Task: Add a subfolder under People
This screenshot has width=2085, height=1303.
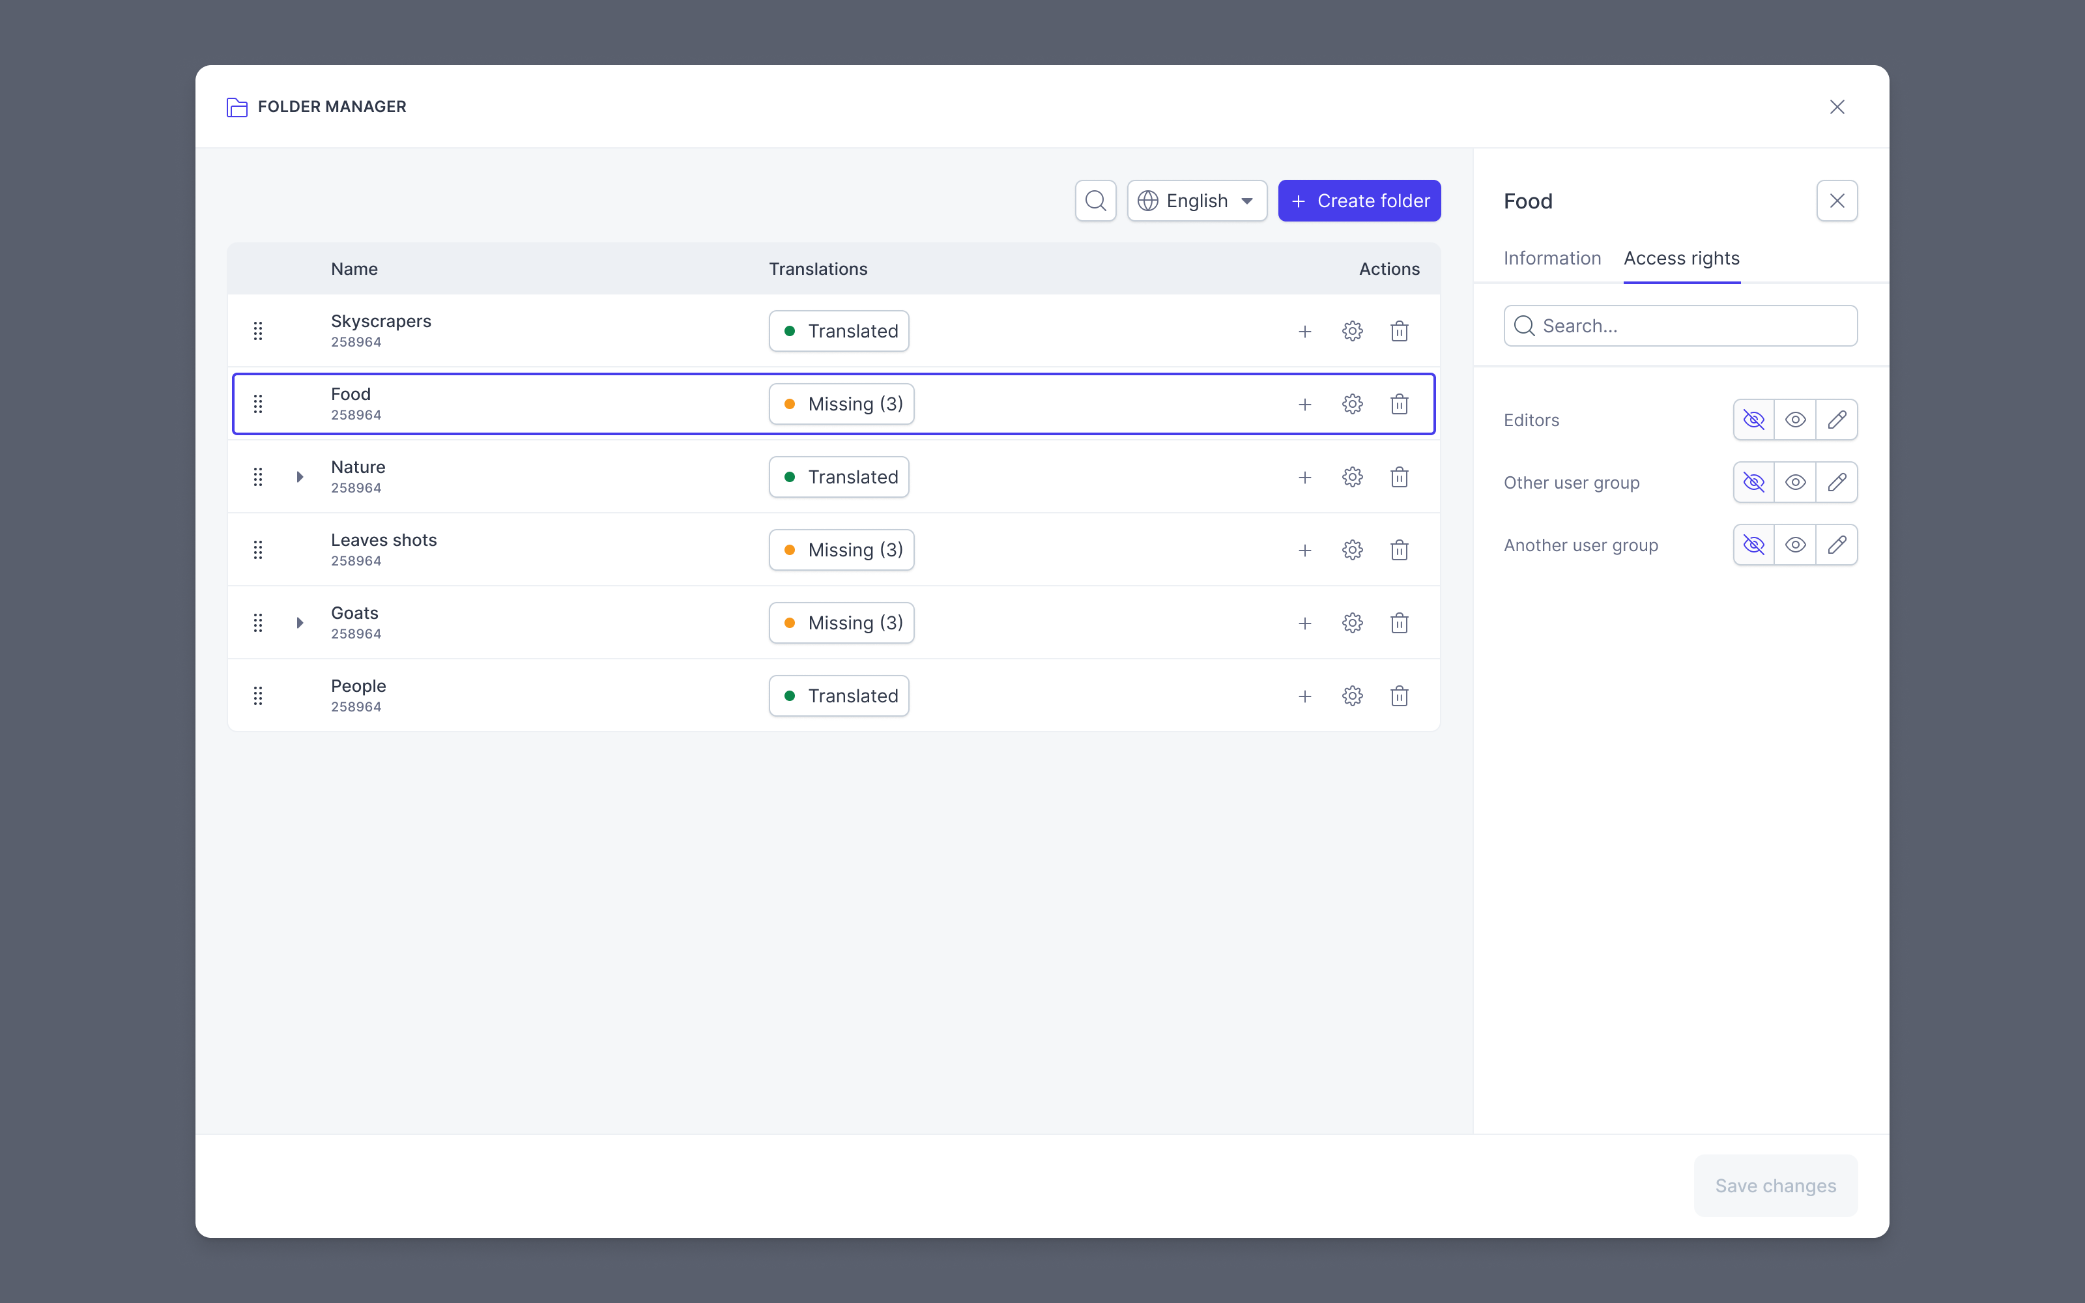Action: 1305,695
